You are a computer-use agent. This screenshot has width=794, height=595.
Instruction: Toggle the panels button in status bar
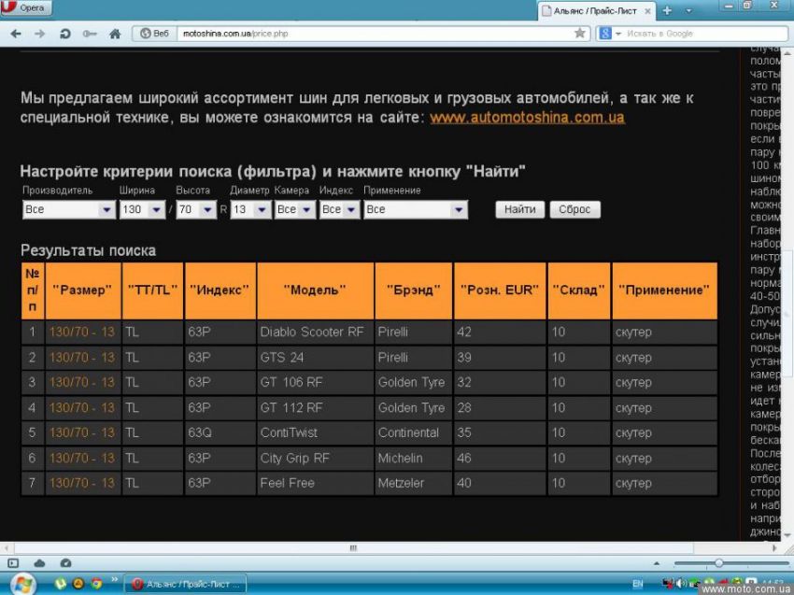tap(13, 563)
